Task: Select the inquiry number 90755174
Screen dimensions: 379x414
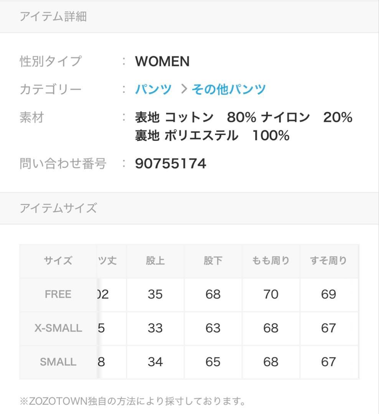Action: 171,164
